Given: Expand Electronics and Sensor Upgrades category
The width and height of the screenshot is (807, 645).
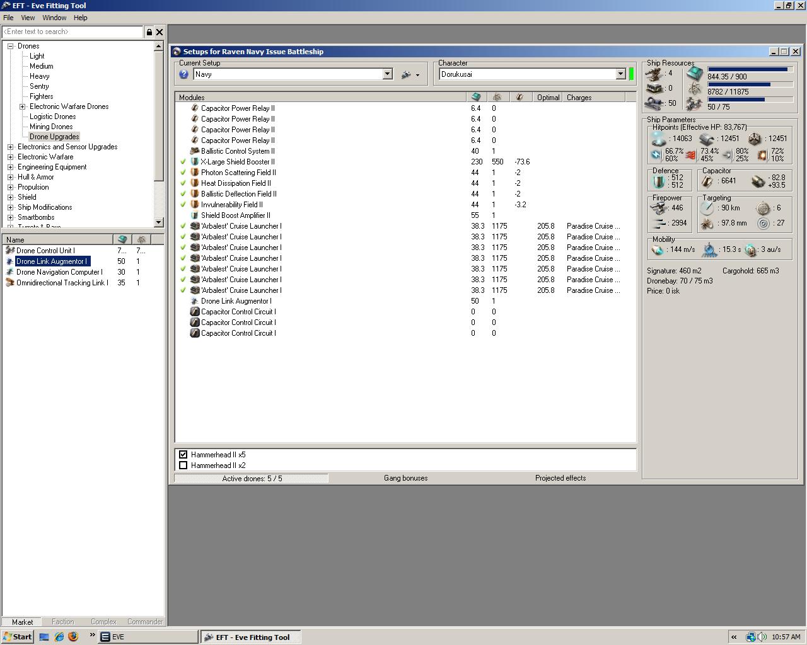Looking at the screenshot, I should pos(10,147).
